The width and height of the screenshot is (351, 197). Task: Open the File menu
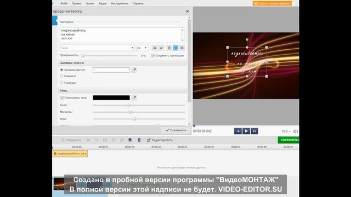coord(64,3)
